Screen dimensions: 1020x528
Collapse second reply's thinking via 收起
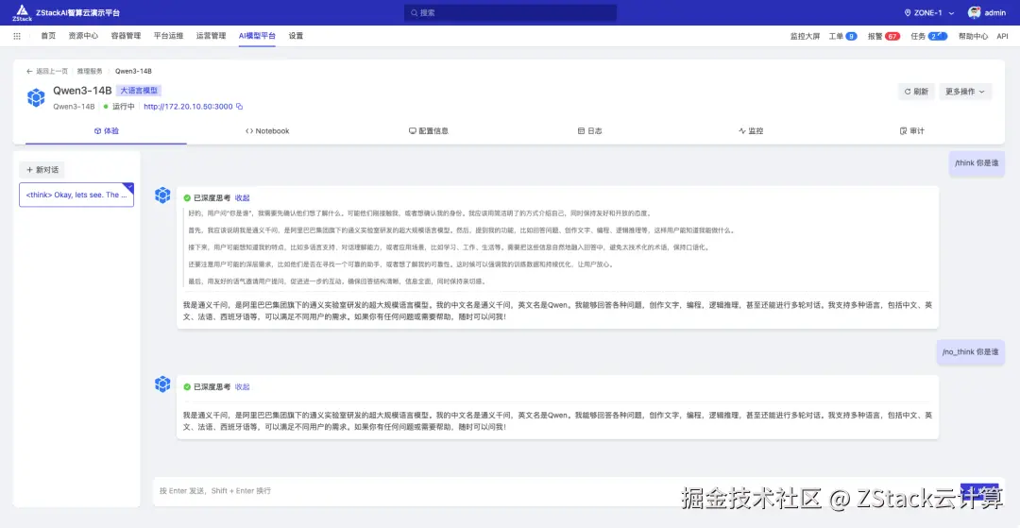(x=242, y=387)
